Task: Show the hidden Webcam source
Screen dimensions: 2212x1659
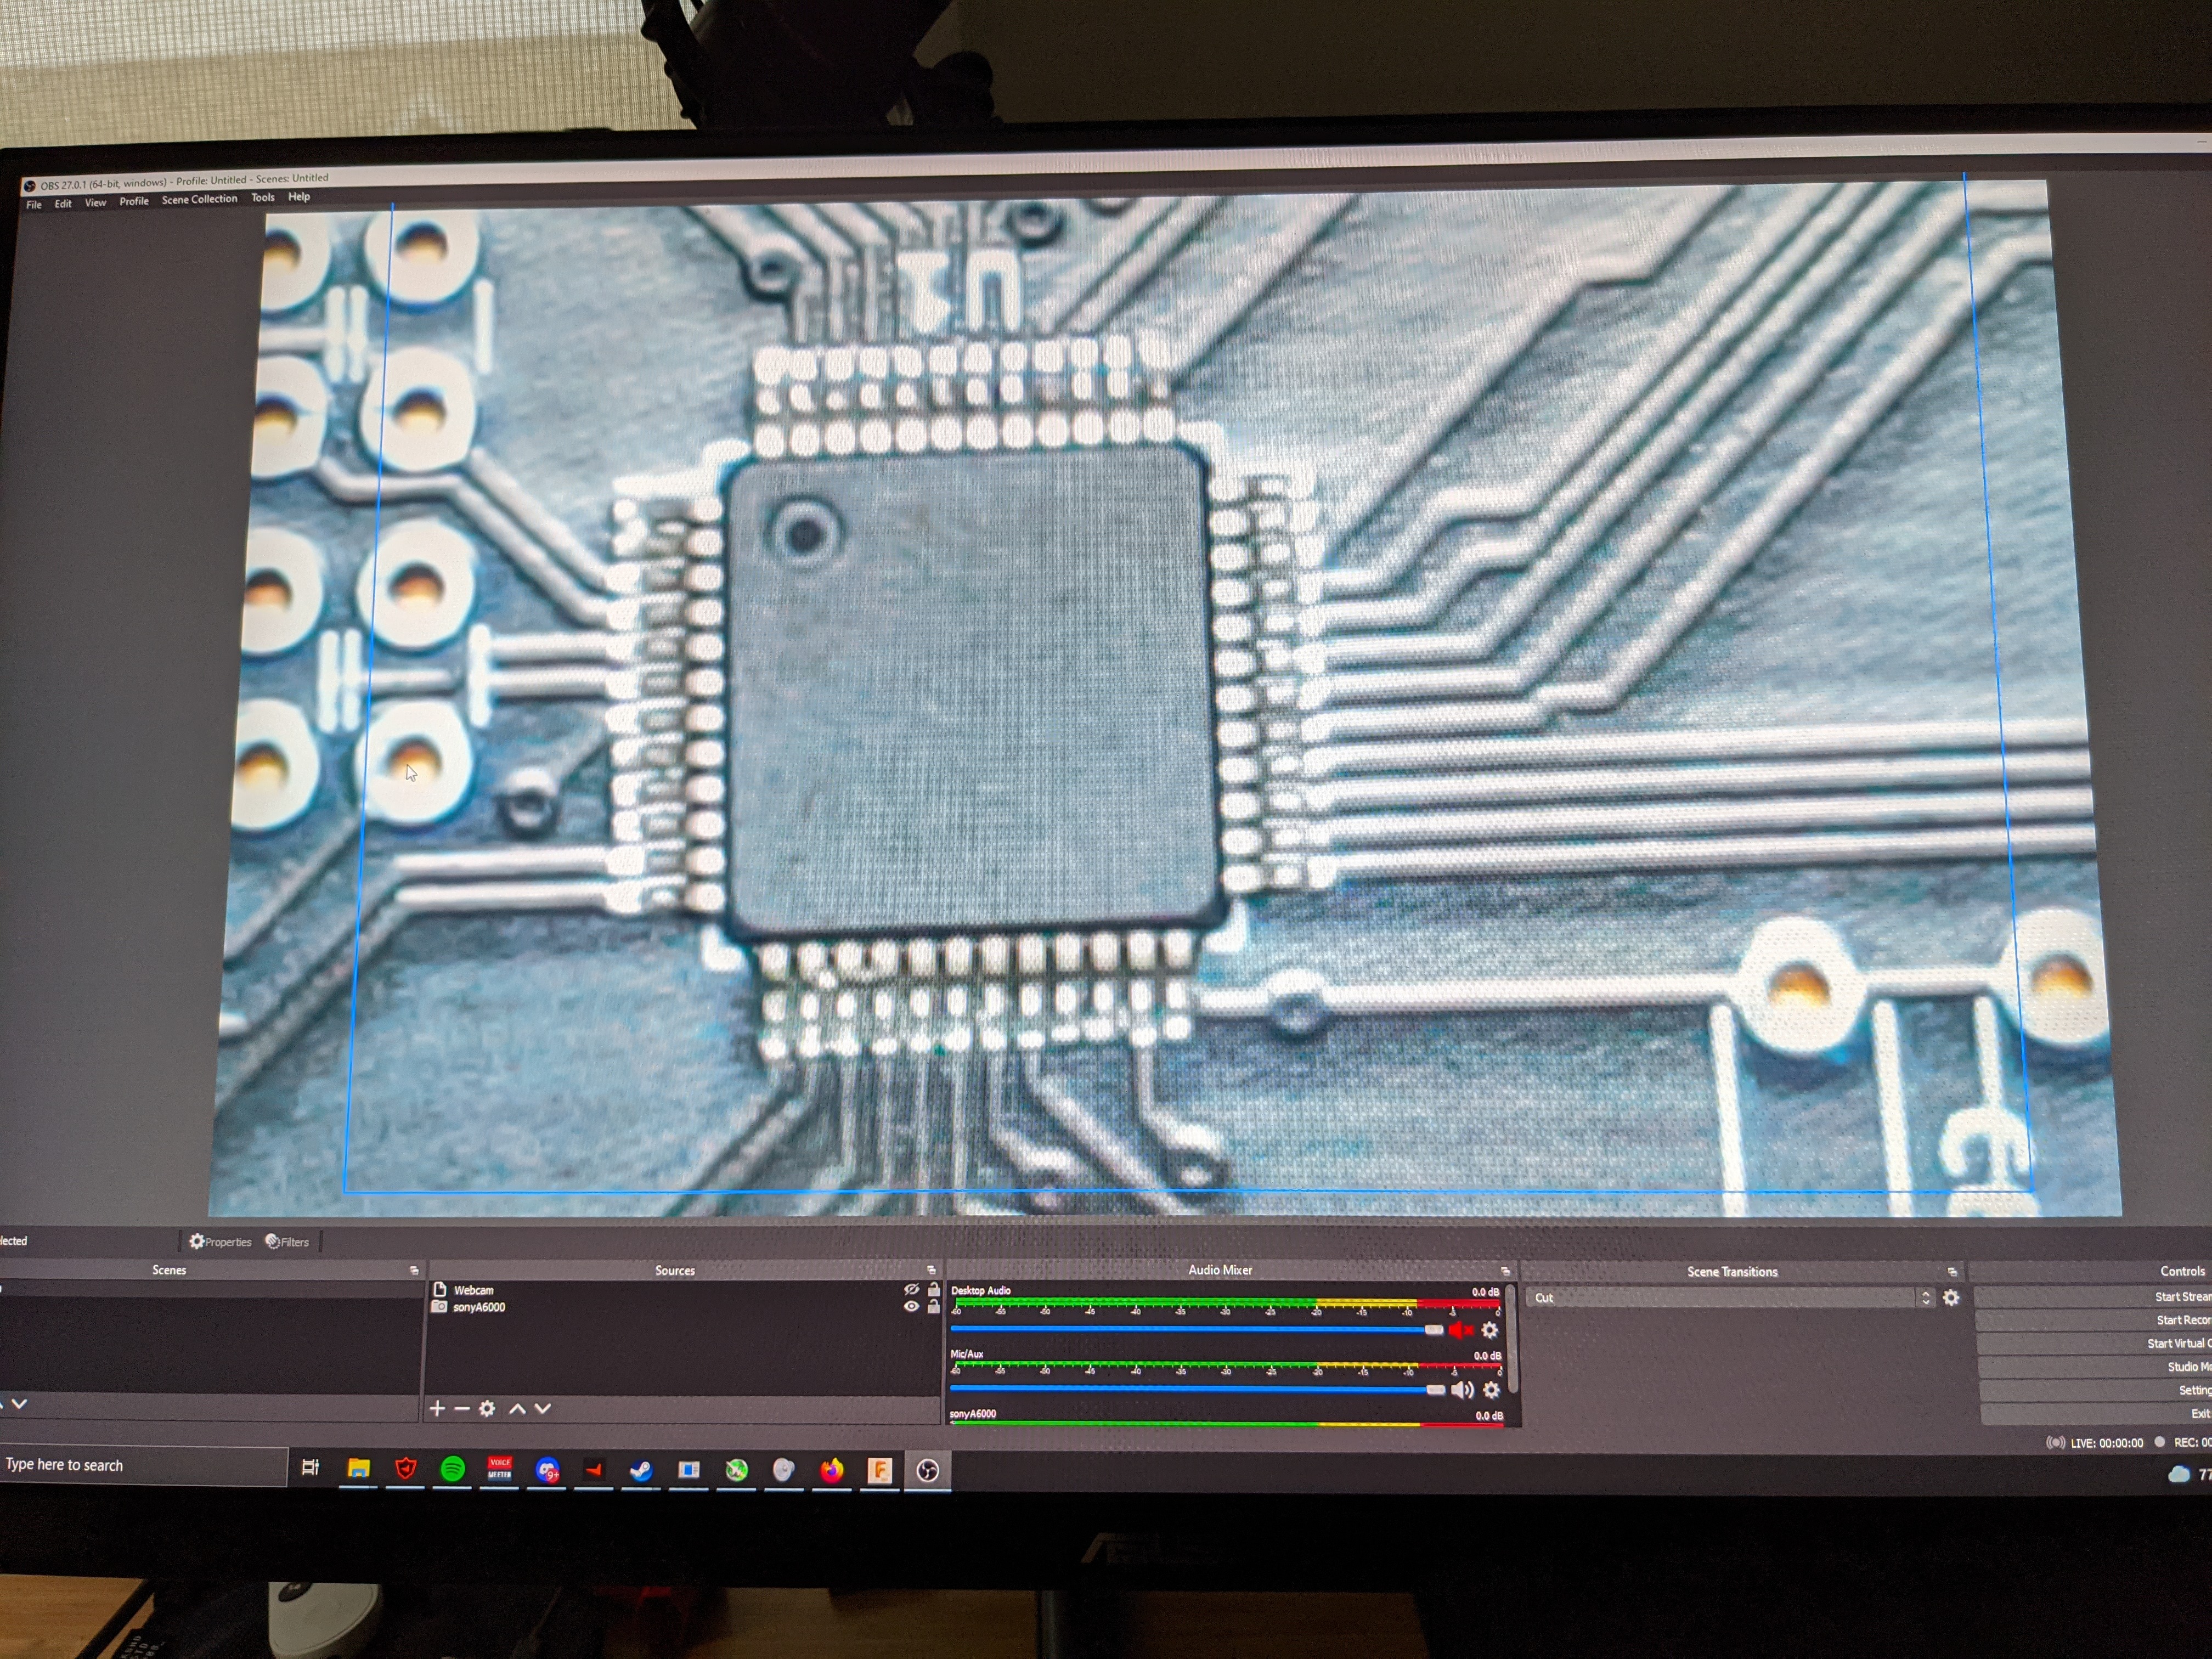Action: pyautogui.click(x=911, y=1290)
